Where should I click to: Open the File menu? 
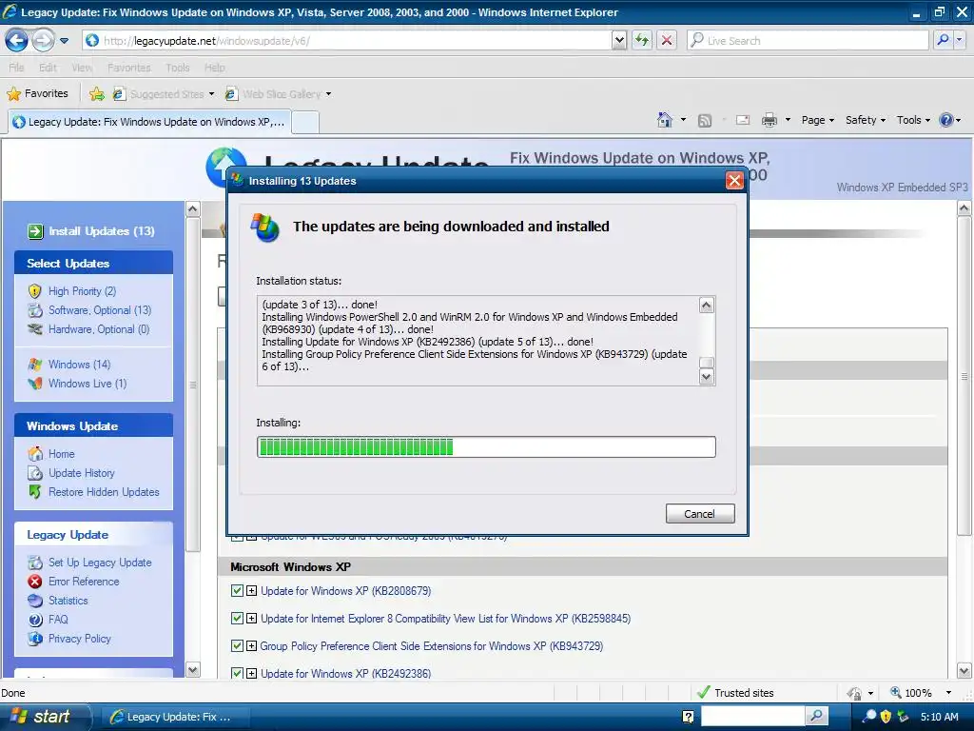pyautogui.click(x=16, y=68)
